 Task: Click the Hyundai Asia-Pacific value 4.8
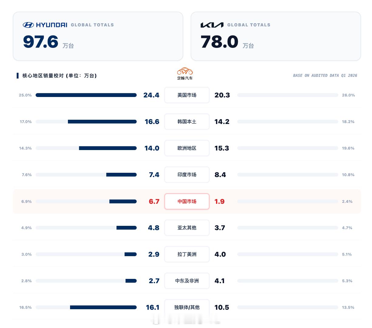[x=154, y=228]
